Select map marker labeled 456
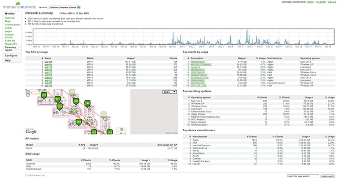Viewport: 339px width, 180px height. click(x=76, y=101)
